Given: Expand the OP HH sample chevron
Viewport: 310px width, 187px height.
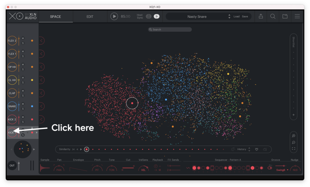Looking at the screenshot, I should pos(41,67).
